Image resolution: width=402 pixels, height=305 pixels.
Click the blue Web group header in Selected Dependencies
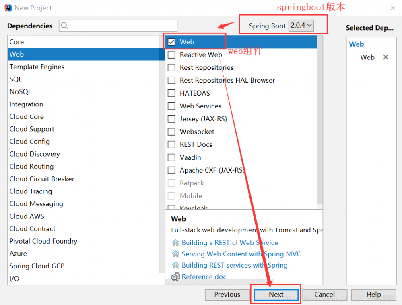click(x=357, y=44)
